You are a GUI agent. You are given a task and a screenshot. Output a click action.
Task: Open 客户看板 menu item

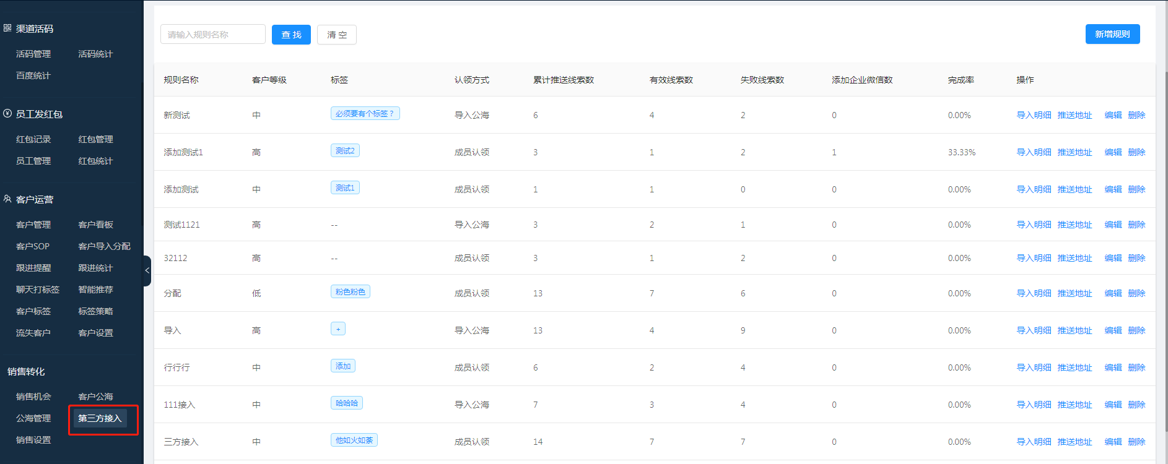coord(95,225)
